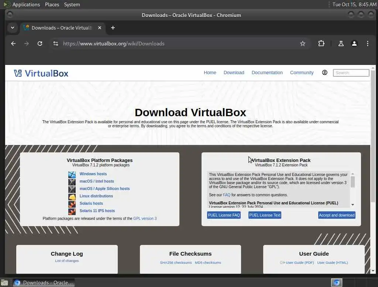Click the website Search field
378x287 pixels.
pos(351,73)
